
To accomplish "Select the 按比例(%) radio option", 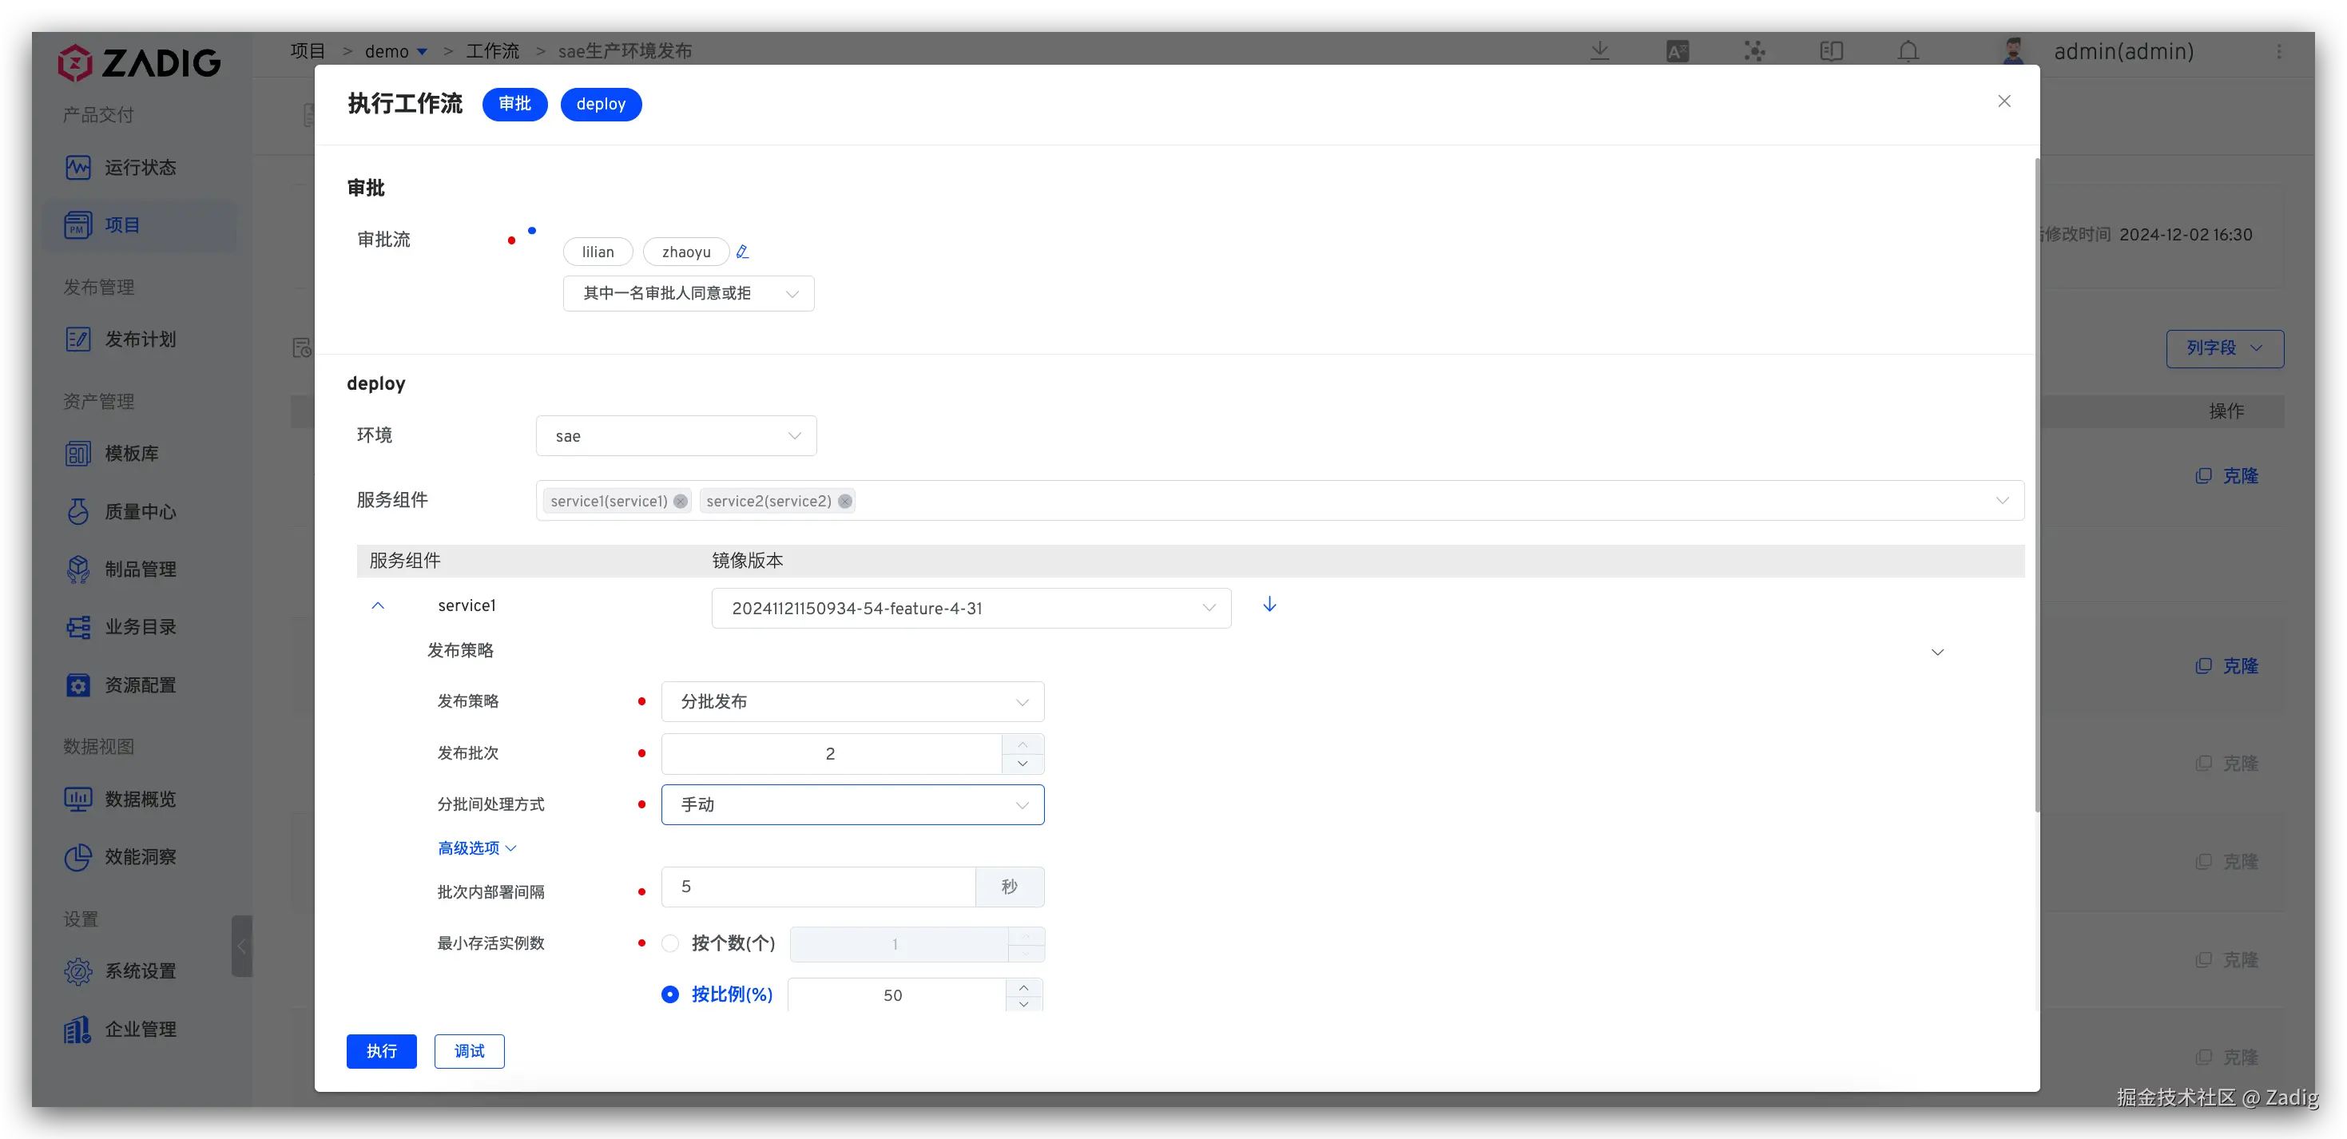I will coord(670,994).
